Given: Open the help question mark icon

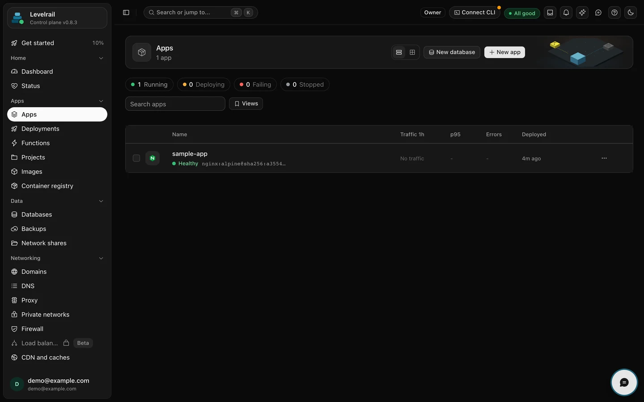Looking at the screenshot, I should [614, 13].
